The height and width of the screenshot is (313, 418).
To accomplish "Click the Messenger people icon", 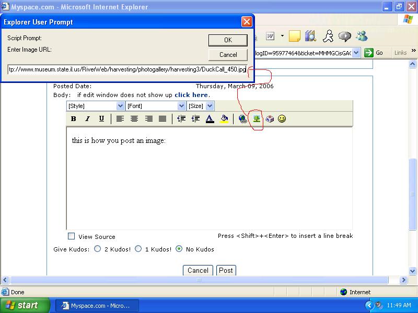I will tap(362, 36).
